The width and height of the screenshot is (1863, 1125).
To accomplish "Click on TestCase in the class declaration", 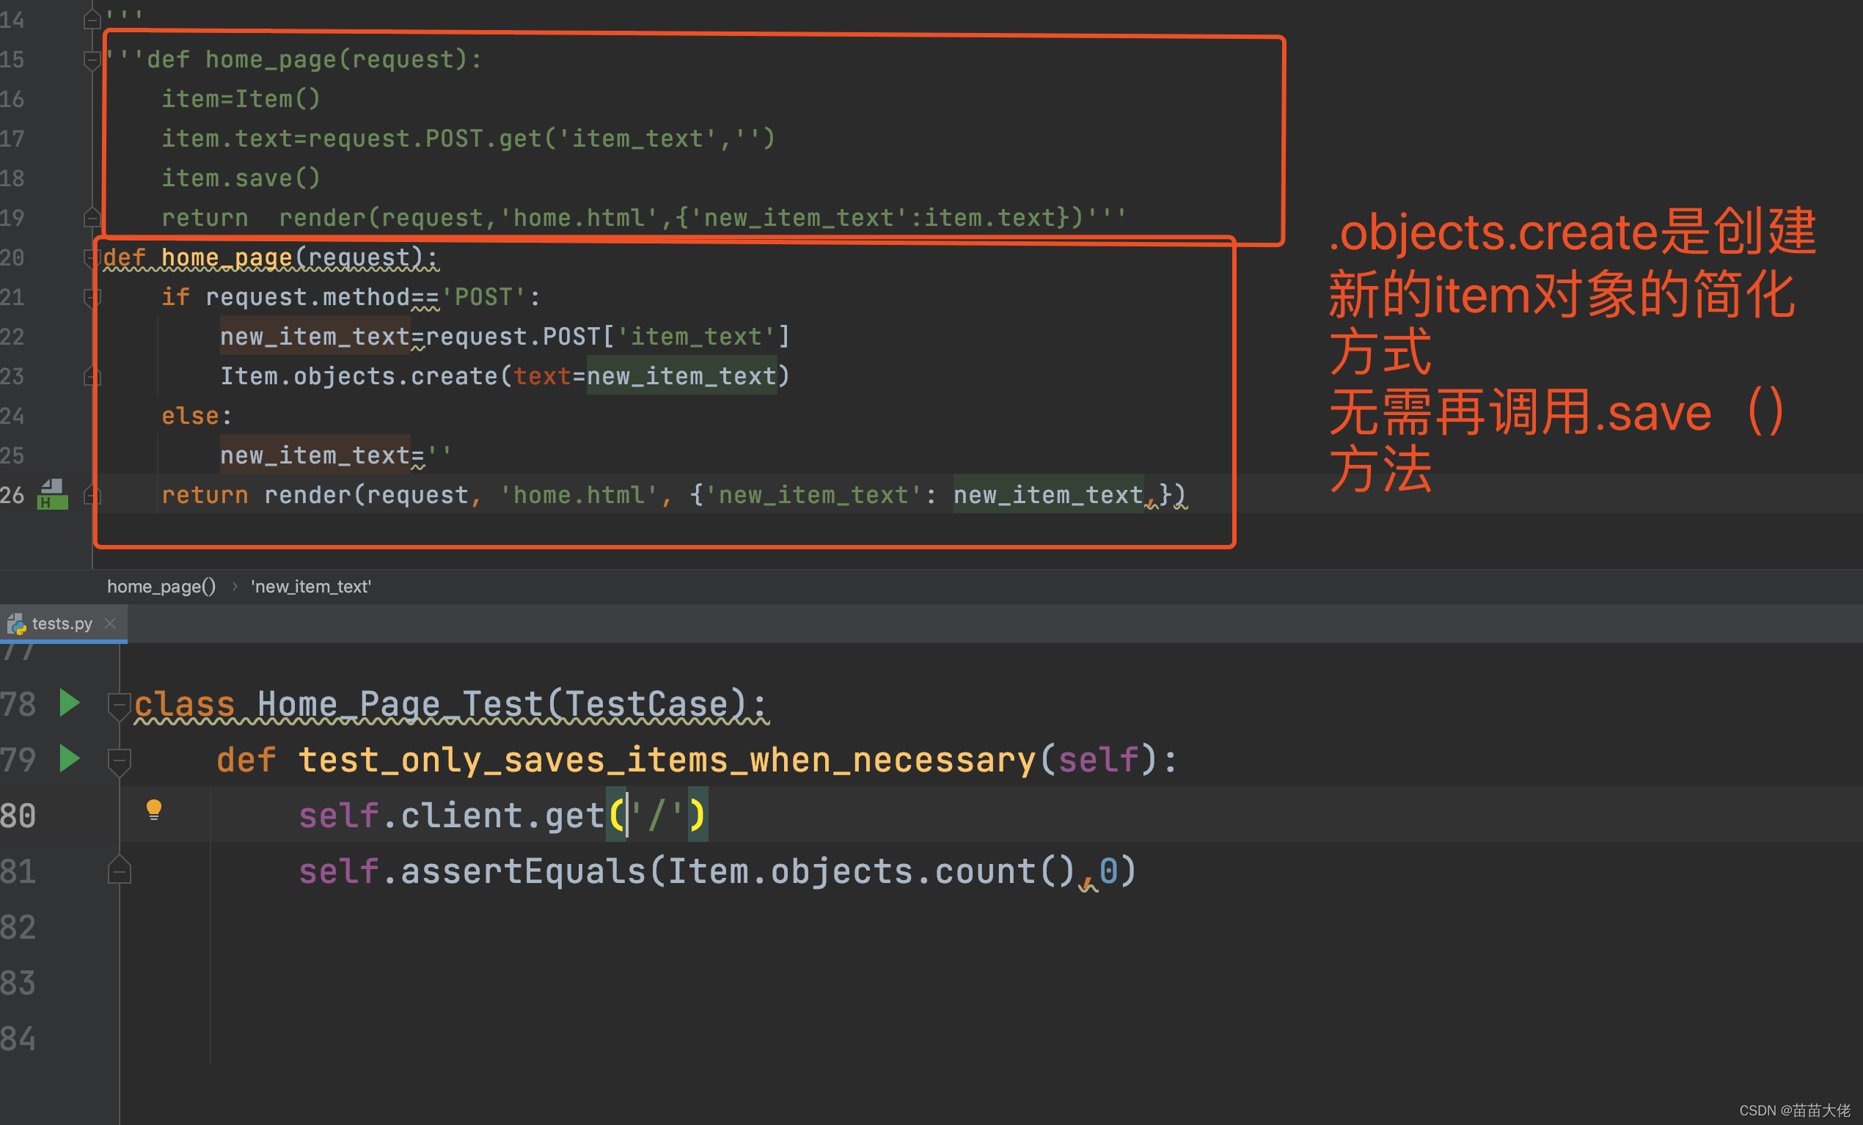I will [646, 704].
